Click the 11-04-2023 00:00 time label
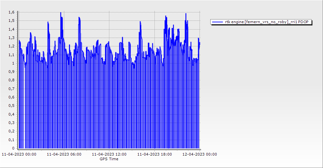Image resolution: width=323 pixels, height=168 pixels. (x=19, y=155)
